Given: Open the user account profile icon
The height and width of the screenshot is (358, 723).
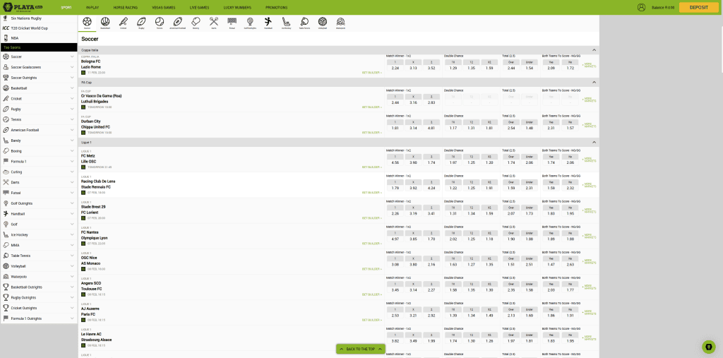Looking at the screenshot, I should pyautogui.click(x=641, y=7).
